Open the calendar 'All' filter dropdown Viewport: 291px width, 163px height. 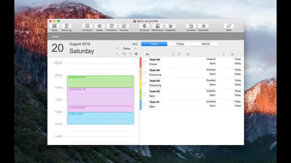pos(135,44)
